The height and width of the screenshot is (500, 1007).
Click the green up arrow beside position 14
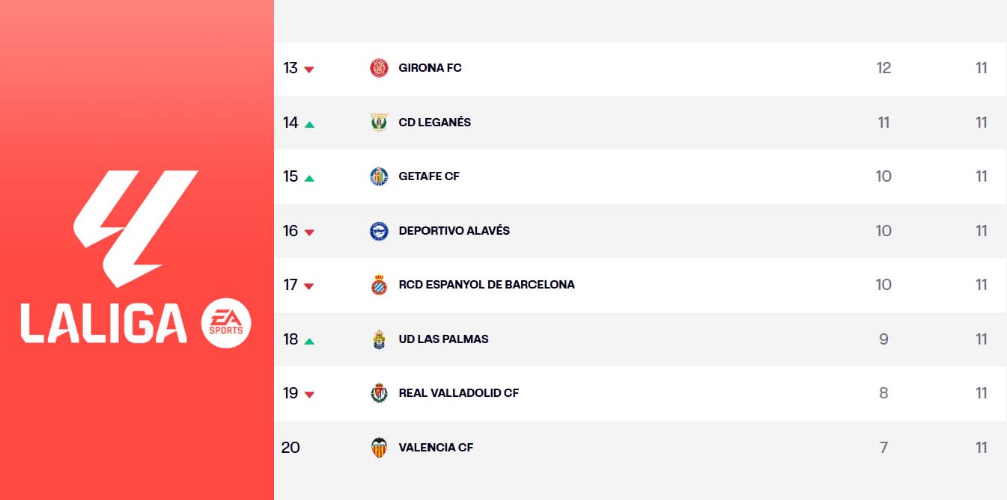tap(309, 124)
